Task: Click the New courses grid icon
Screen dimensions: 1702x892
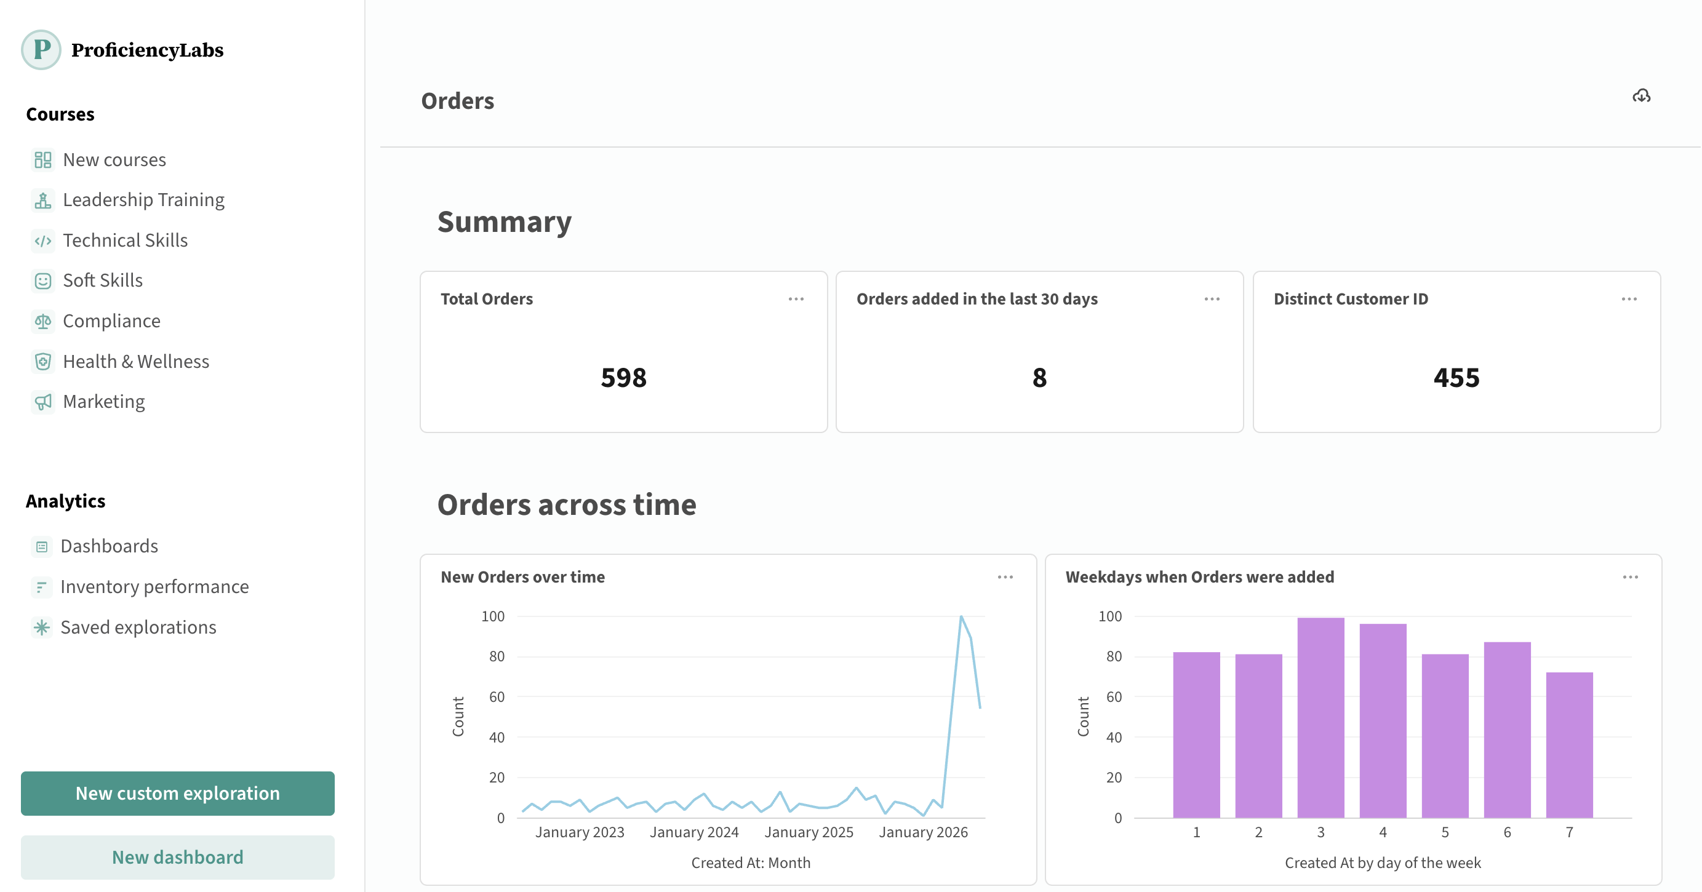Action: point(43,160)
